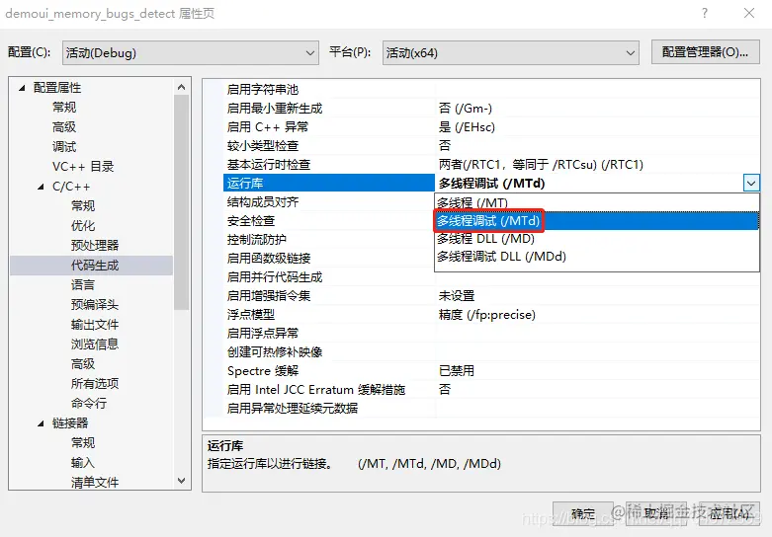Select 高级 under 配置属性
The height and width of the screenshot is (537, 772).
pos(64,127)
